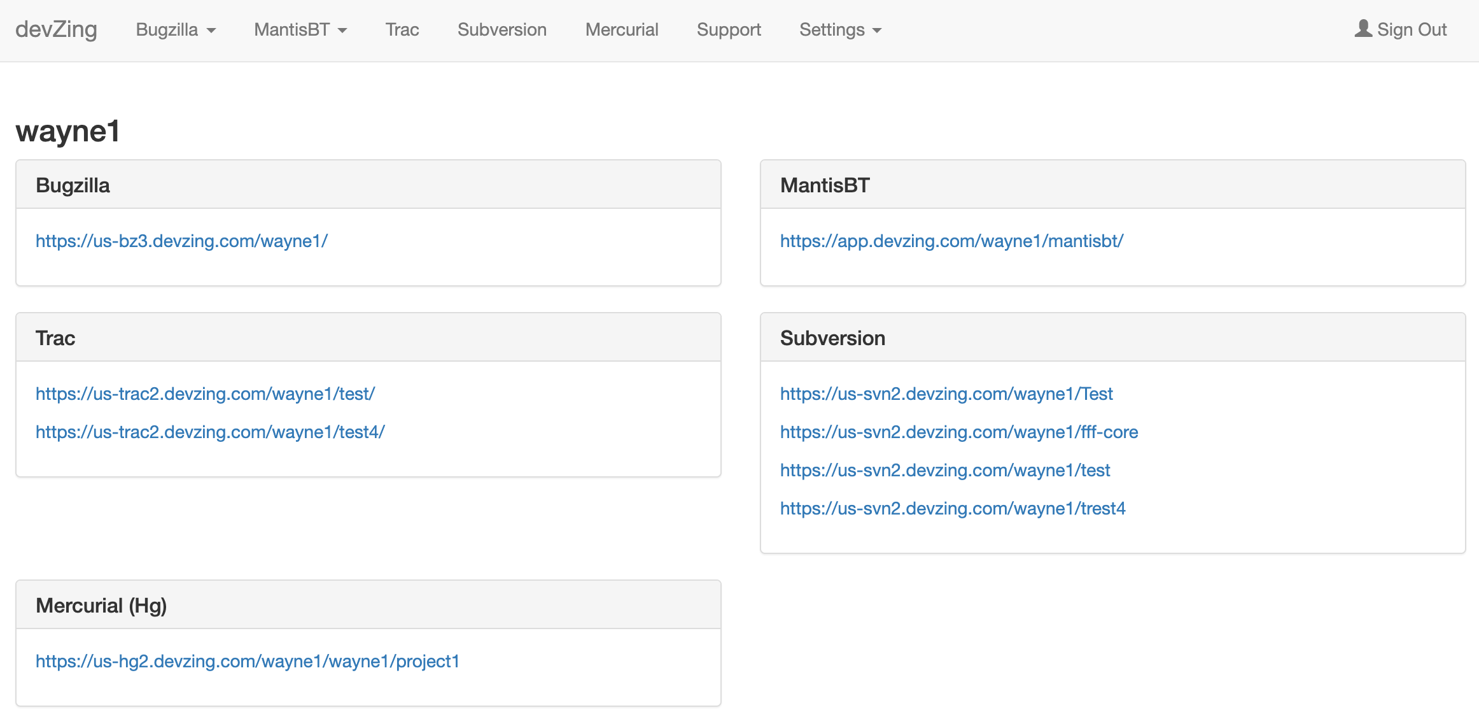Open the Bugzilla dropdown menu
The width and height of the screenshot is (1479, 717).
point(176,30)
